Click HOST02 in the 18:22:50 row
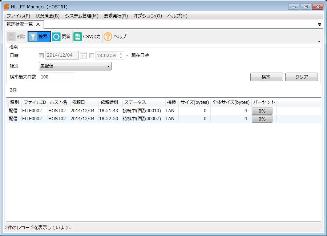The width and height of the screenshot is (327, 236). pos(57,119)
